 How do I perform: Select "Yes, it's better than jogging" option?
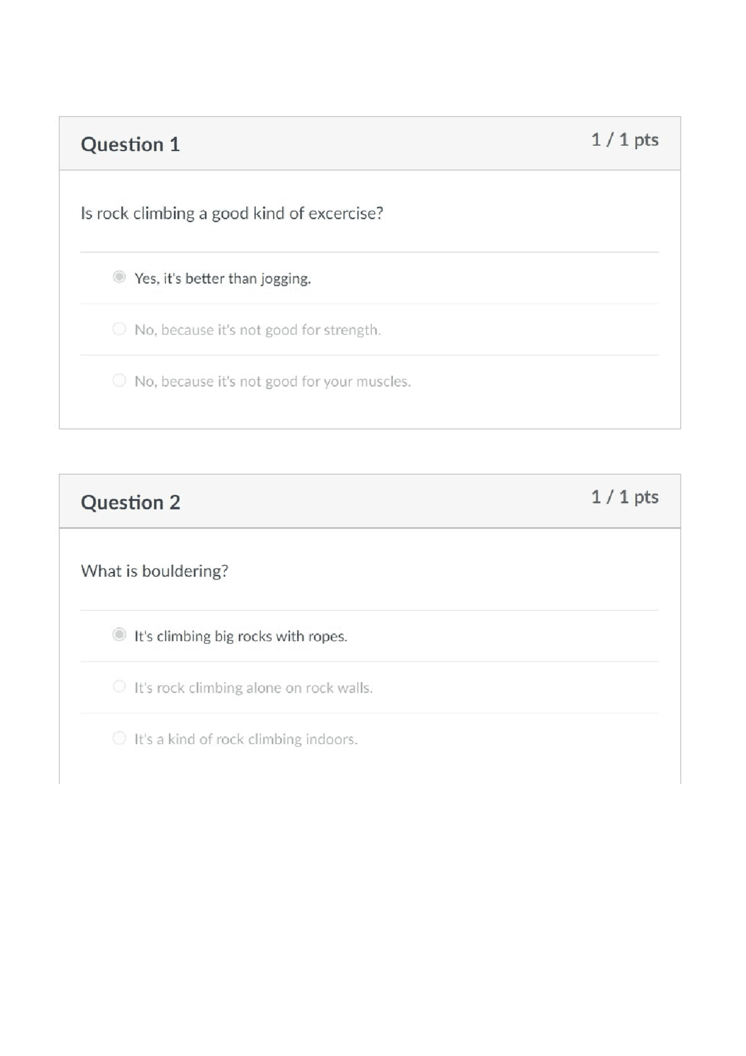223,279
